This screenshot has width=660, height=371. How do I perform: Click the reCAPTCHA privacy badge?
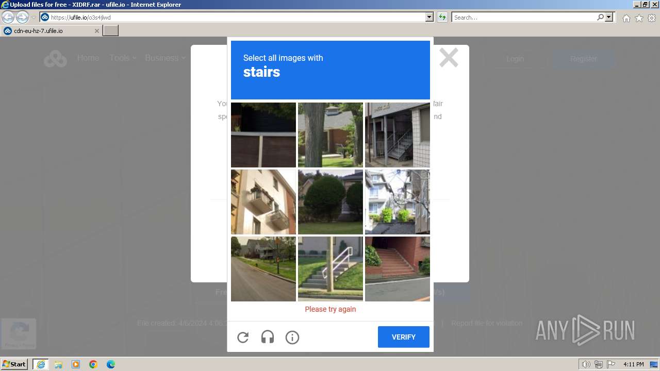[19, 333]
